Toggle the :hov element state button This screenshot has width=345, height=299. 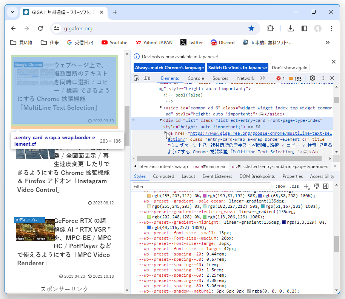(x=280, y=187)
